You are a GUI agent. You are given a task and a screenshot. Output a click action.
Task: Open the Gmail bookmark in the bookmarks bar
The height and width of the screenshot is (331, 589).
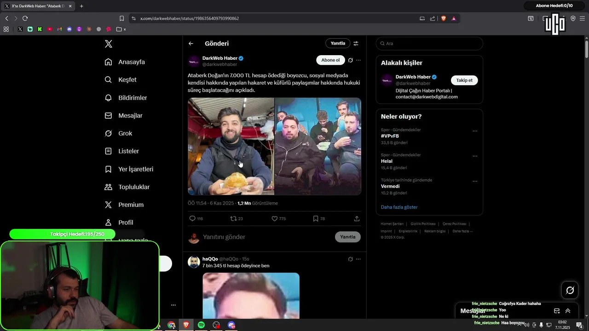pos(59,29)
